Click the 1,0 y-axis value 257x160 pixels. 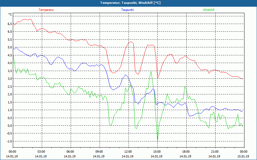coord(10,110)
